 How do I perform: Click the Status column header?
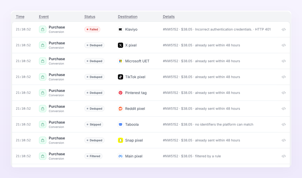(90, 17)
